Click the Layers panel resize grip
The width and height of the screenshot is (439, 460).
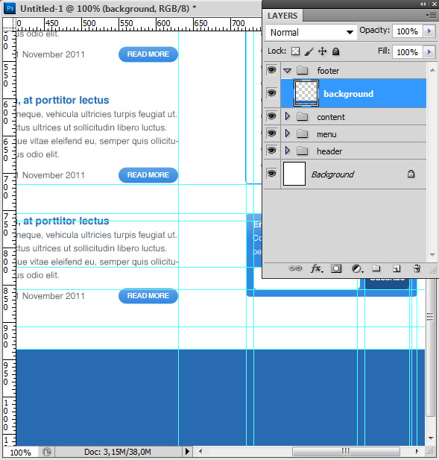(434, 271)
